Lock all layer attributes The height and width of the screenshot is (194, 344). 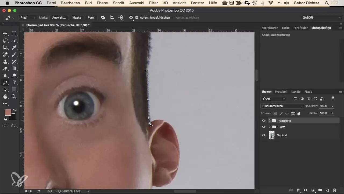pos(299,113)
